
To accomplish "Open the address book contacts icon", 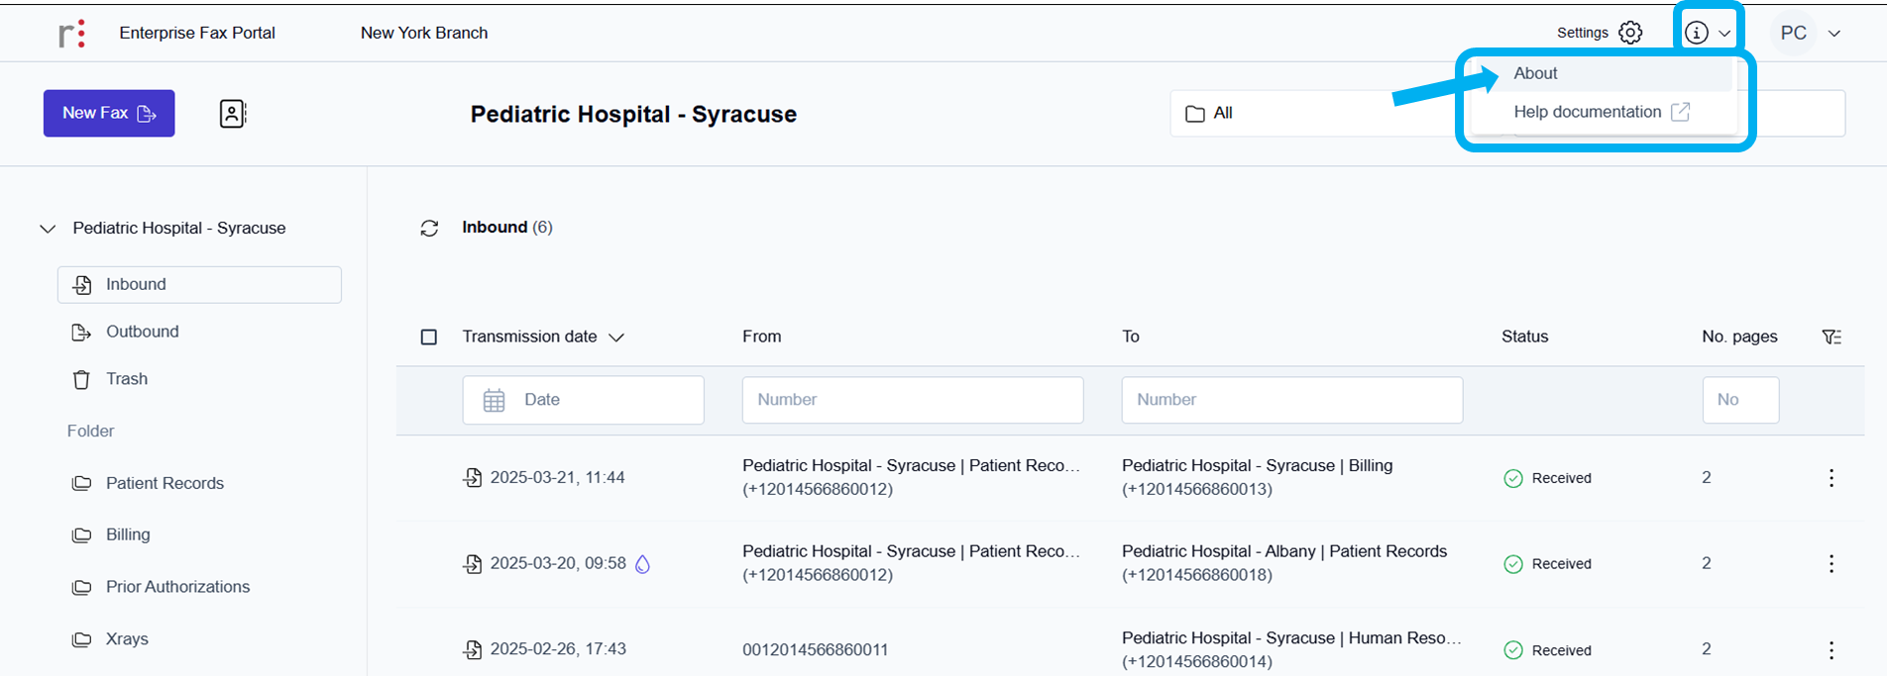I will [232, 114].
